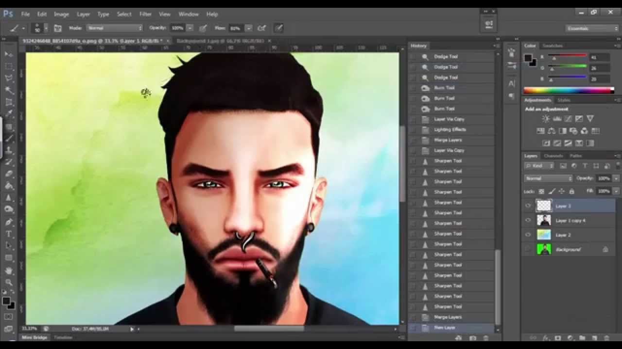This screenshot has height=349, width=622.
Task: Open layer Fill slider arrow
Action: tap(616, 191)
